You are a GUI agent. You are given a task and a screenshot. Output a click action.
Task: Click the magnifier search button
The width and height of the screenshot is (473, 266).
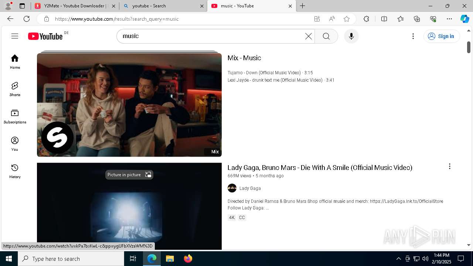[326, 36]
